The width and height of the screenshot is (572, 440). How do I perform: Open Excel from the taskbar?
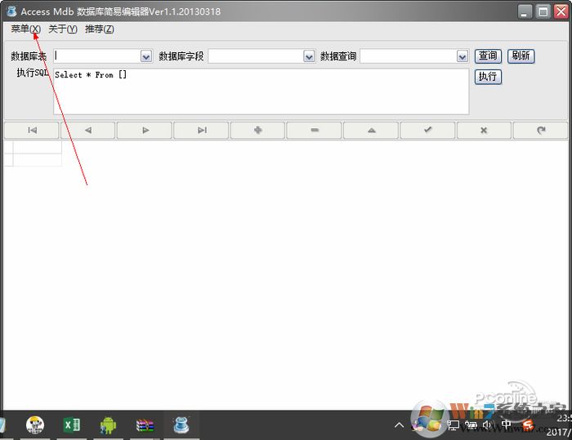(x=72, y=424)
